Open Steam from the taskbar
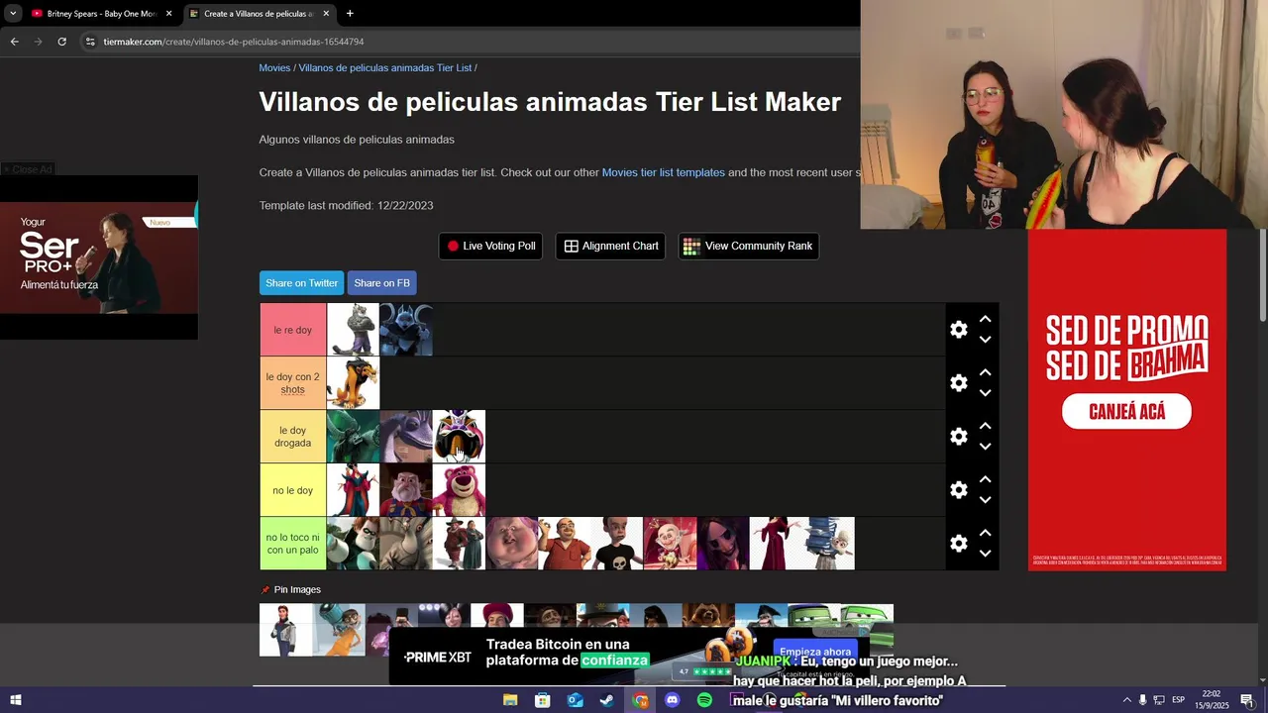 606,700
